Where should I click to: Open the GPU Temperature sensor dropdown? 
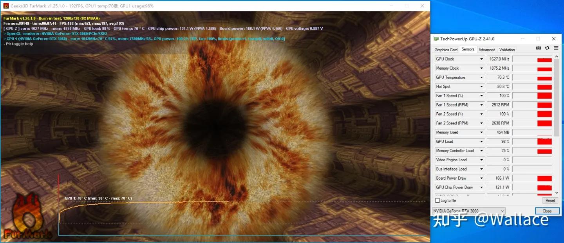tap(481, 77)
